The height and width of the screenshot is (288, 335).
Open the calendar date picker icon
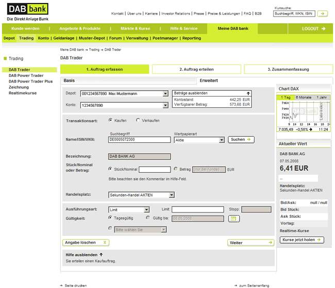pyautogui.click(x=234, y=219)
